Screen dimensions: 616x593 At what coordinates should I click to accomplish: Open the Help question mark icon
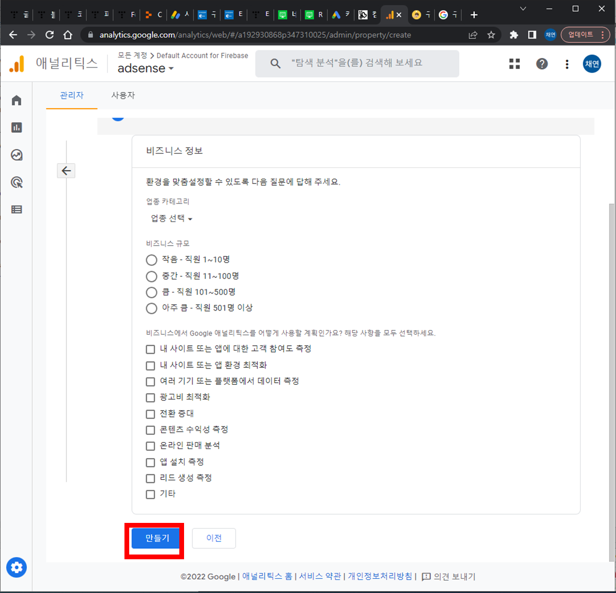click(542, 64)
